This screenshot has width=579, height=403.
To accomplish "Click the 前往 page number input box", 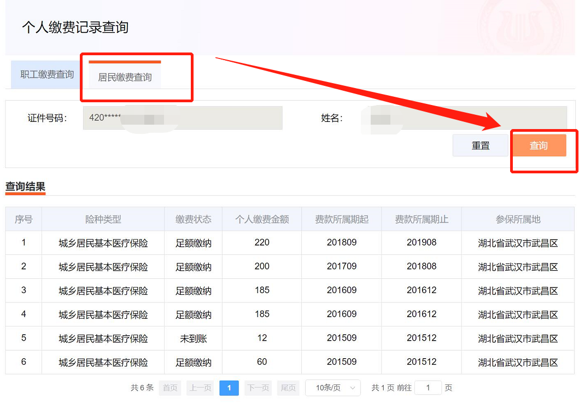I will click(x=428, y=388).
